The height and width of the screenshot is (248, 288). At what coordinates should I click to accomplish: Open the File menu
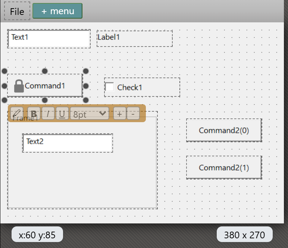pos(17,11)
